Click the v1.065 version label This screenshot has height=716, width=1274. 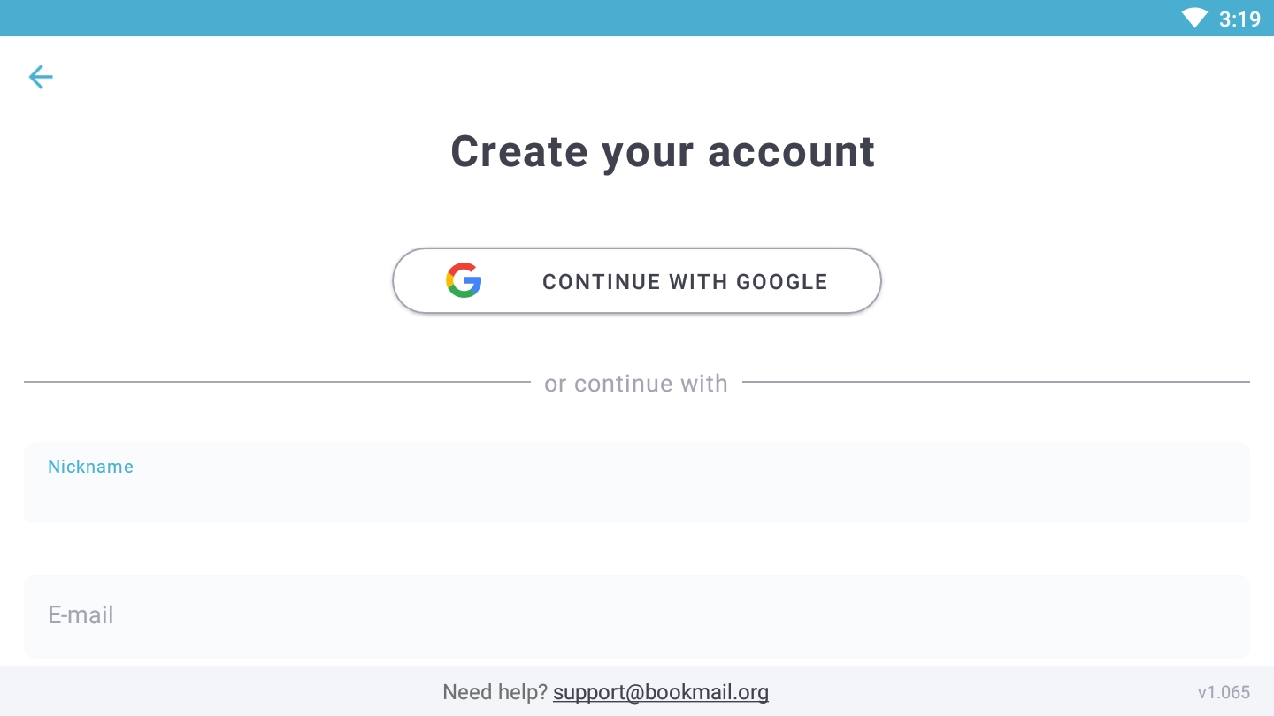click(x=1224, y=692)
